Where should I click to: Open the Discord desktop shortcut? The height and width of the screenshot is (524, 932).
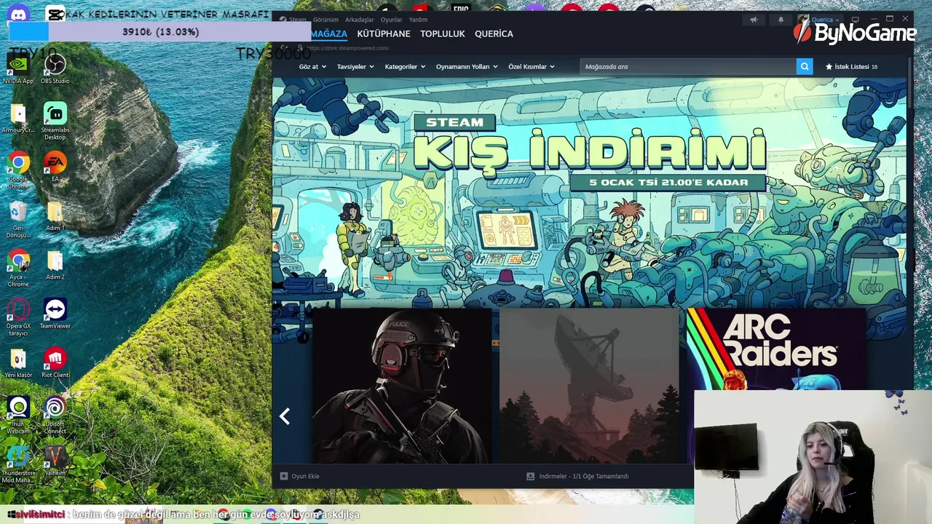(18, 13)
